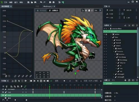
Task: Jump to the first frame with the rewind button
Action: (31, 81)
